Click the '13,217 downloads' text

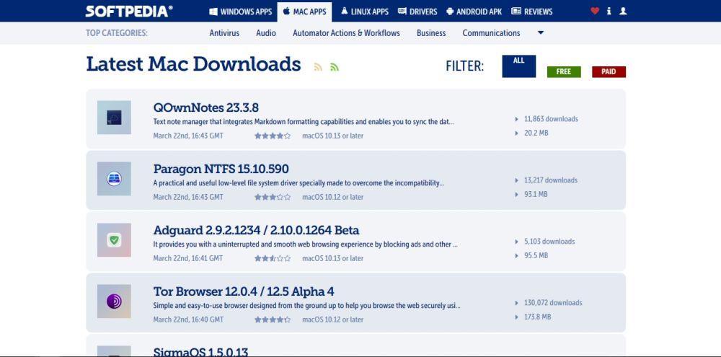551,180
